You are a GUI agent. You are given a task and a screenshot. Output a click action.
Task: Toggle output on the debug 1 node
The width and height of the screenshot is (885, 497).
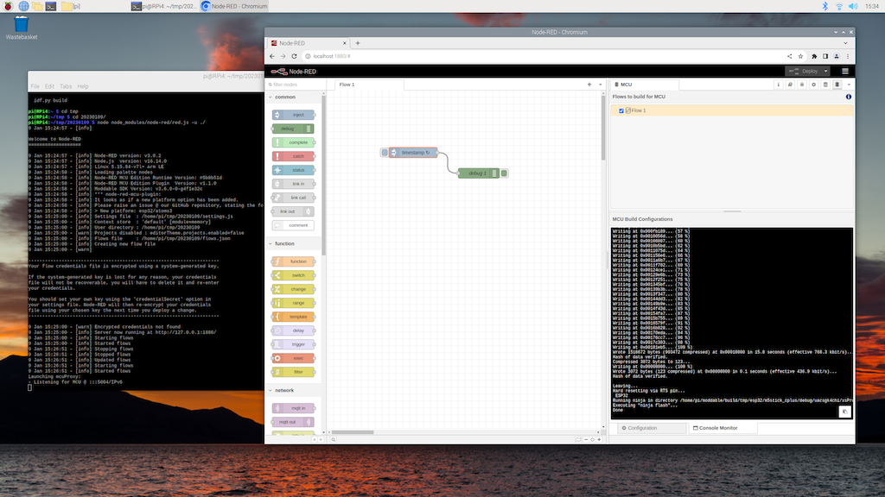tap(503, 173)
